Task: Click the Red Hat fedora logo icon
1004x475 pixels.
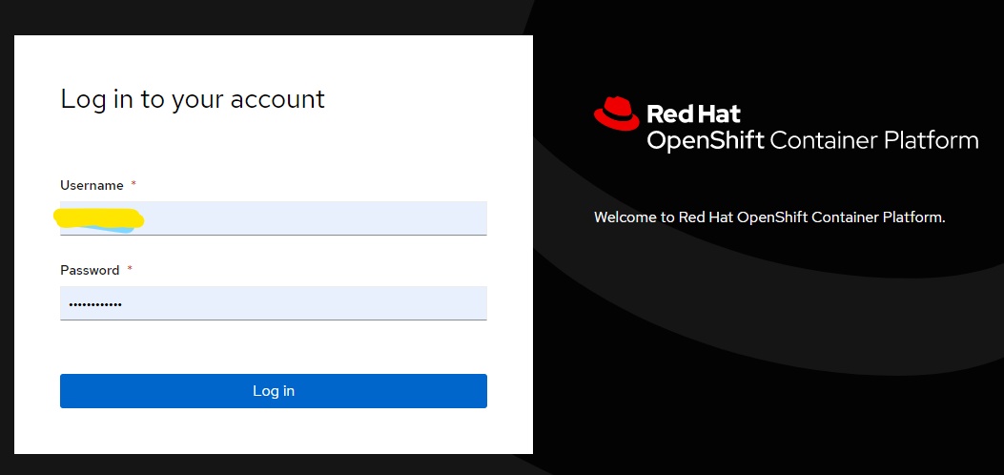Action: [x=616, y=114]
